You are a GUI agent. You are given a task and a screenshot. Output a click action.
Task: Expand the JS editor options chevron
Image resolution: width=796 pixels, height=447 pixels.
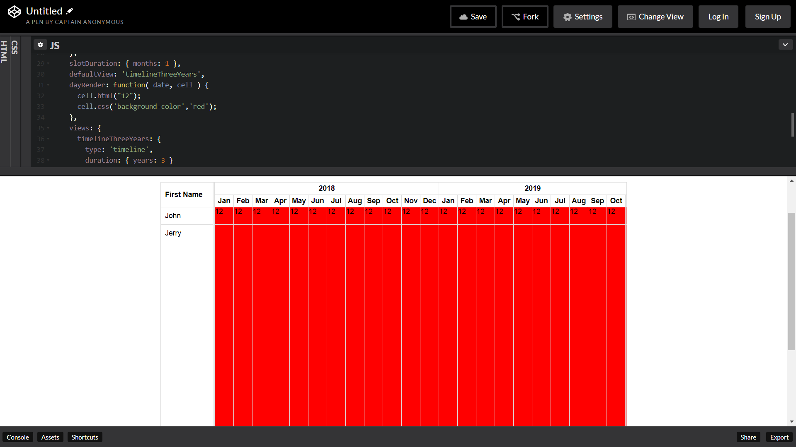[x=785, y=45]
